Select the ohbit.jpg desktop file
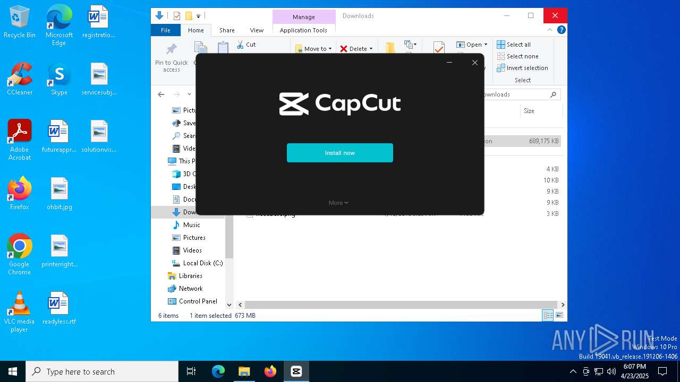680x382 pixels. (x=59, y=194)
